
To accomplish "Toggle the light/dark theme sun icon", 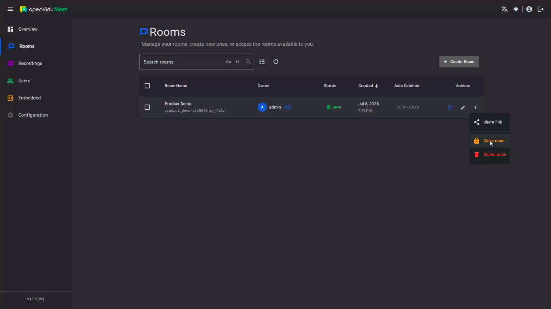I will [x=516, y=9].
